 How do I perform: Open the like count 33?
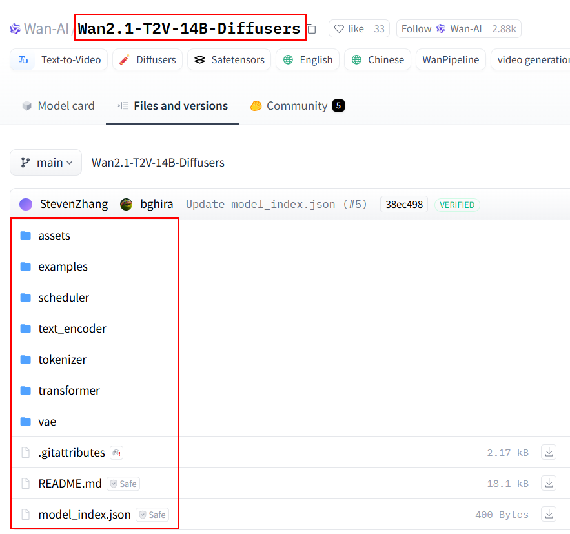[x=379, y=28]
